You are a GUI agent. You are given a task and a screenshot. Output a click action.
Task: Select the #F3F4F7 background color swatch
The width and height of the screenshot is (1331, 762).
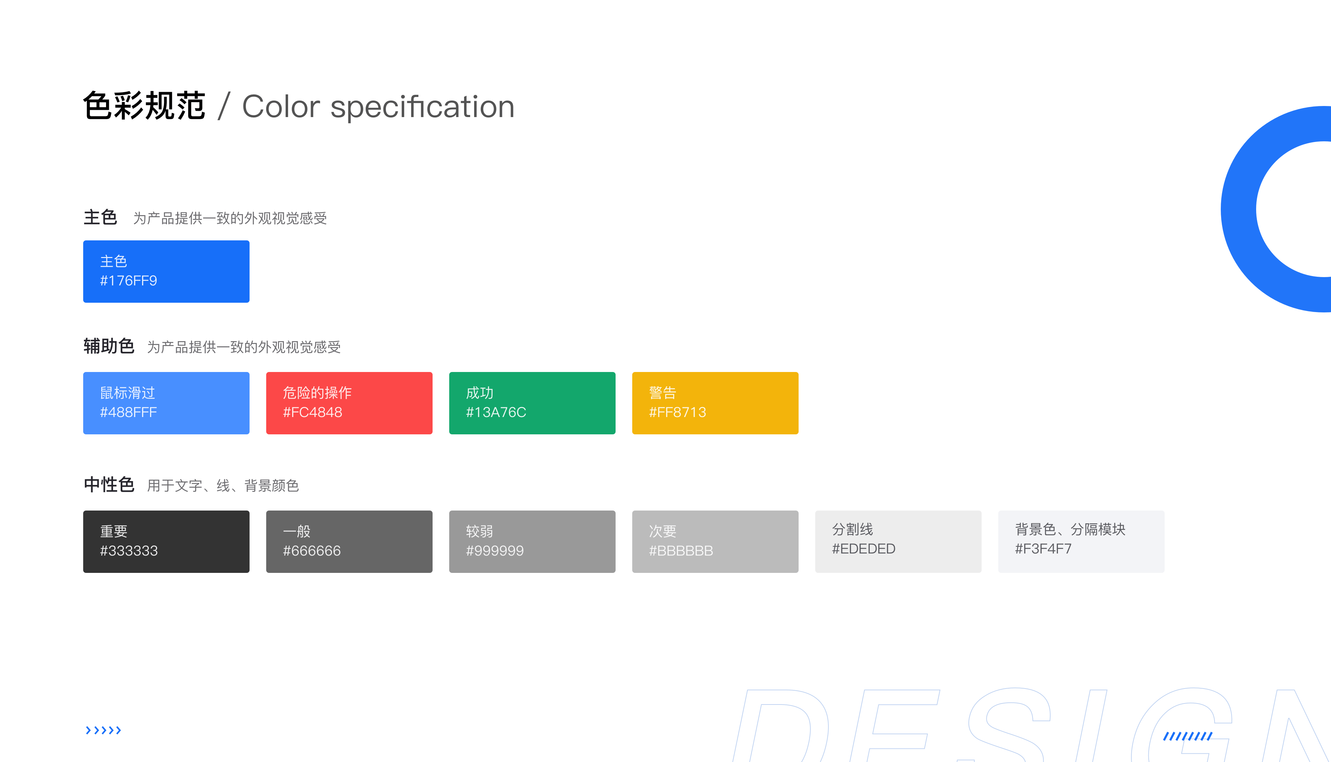[x=1081, y=542]
